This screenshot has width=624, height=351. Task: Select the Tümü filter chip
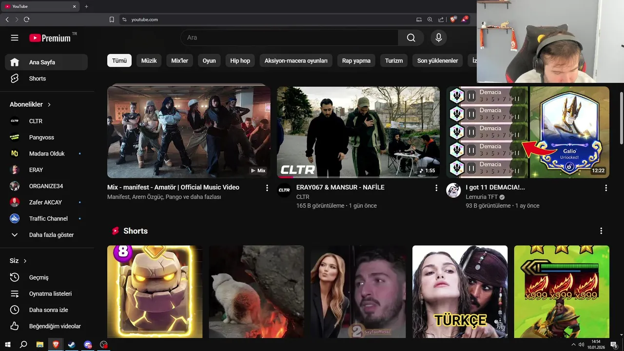(119, 60)
